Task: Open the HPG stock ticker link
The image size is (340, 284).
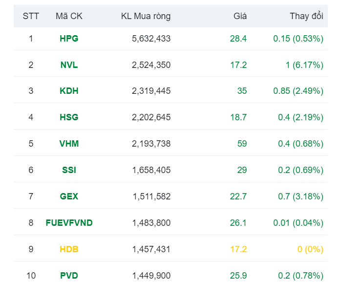Action: (69, 39)
